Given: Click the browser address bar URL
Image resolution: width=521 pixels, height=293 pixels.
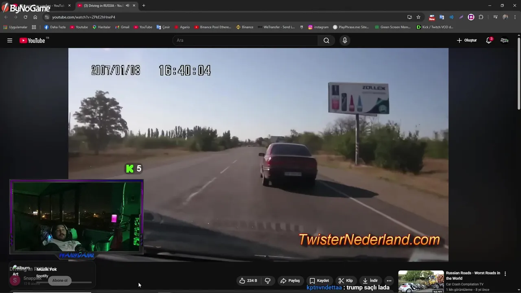Looking at the screenshot, I should coord(83,17).
